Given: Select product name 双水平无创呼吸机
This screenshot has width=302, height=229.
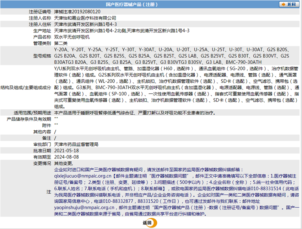Looking at the screenshot, I should tap(72, 37).
